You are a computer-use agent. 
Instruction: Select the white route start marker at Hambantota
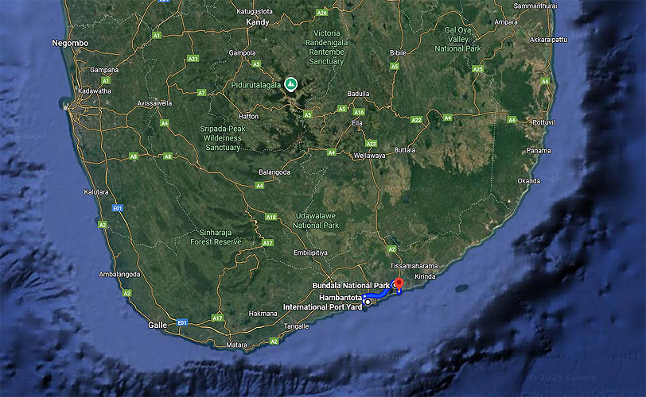[368, 301]
